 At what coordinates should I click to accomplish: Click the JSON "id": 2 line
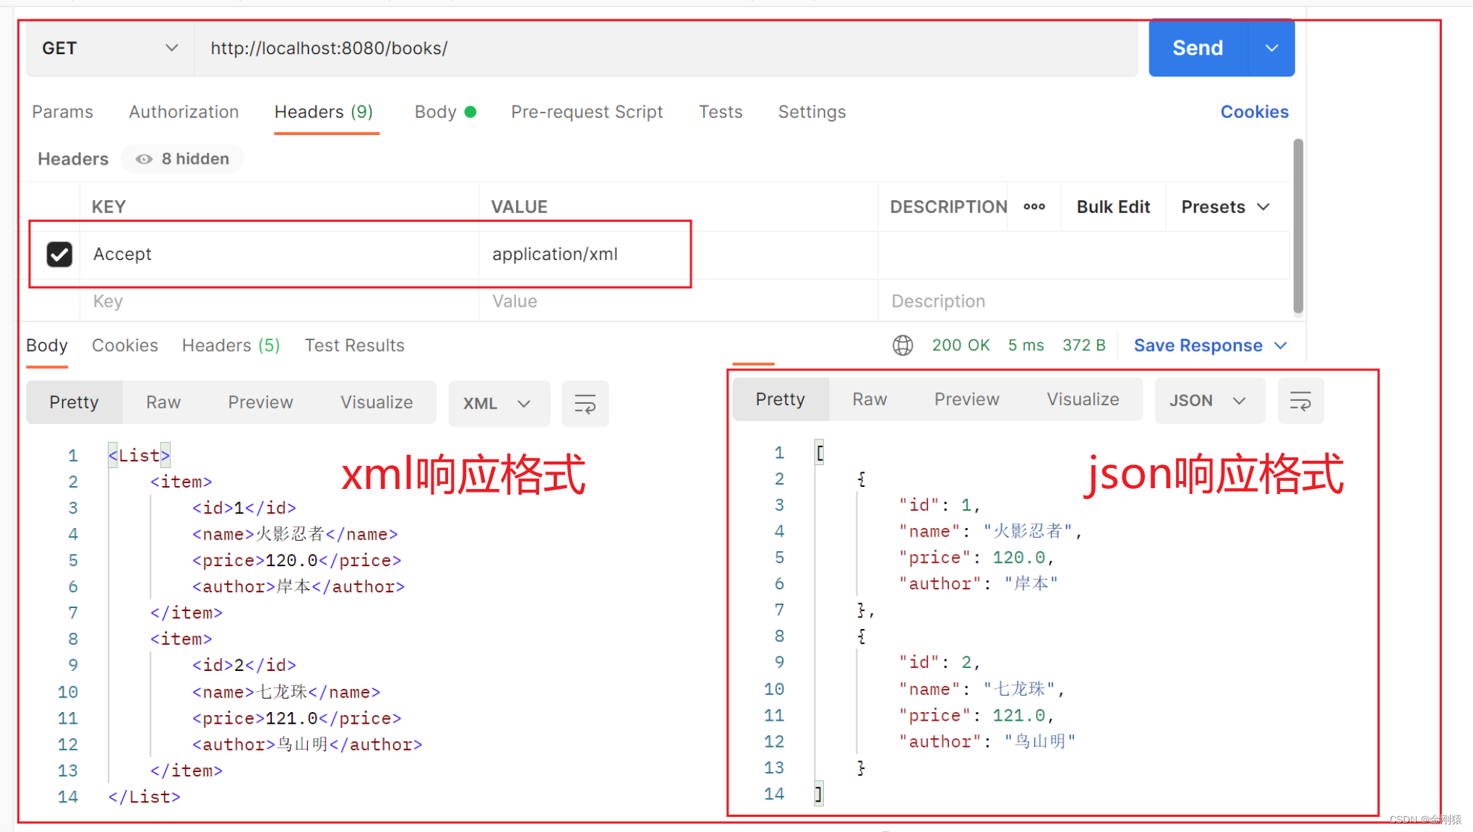pyautogui.click(x=939, y=662)
